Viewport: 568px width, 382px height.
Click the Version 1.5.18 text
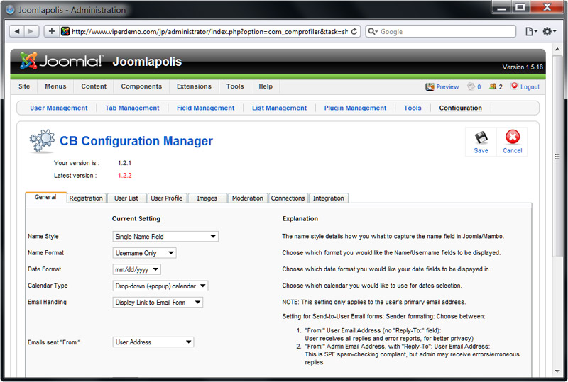click(x=523, y=67)
